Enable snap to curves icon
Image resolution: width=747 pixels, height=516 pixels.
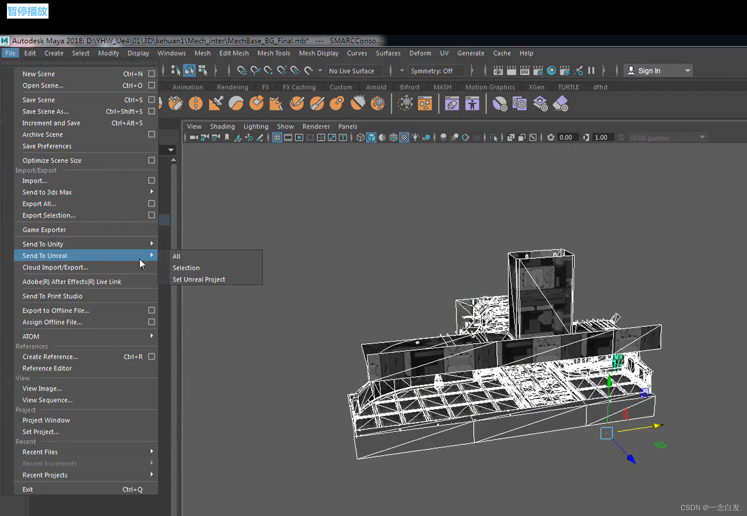tap(255, 71)
